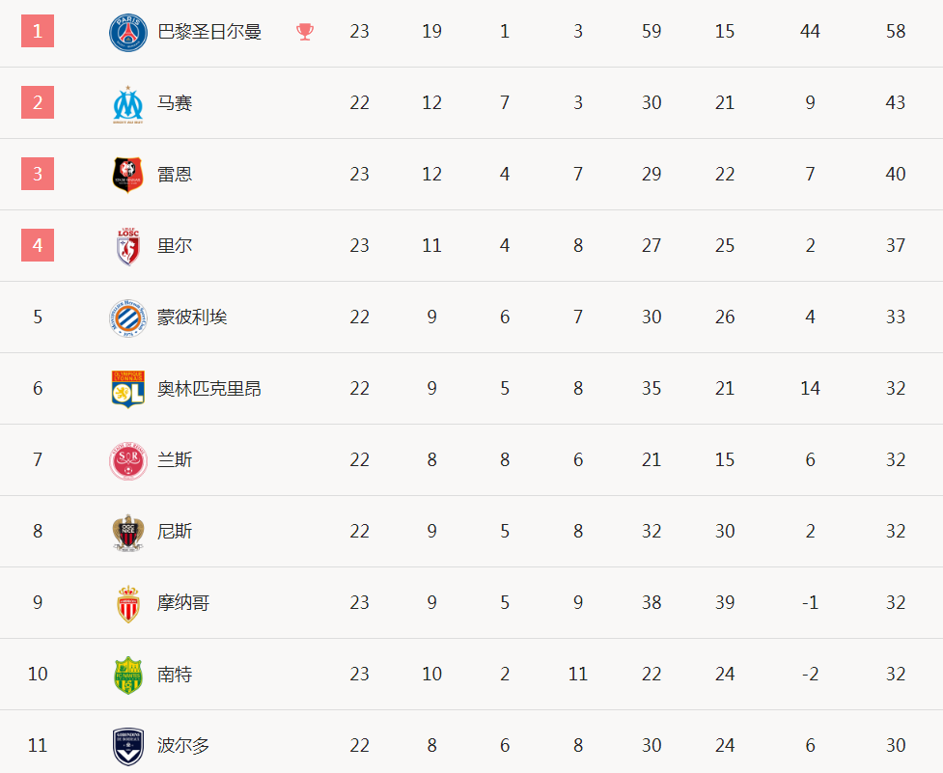
Task: Click the Marseille club logo
Action: (x=127, y=103)
